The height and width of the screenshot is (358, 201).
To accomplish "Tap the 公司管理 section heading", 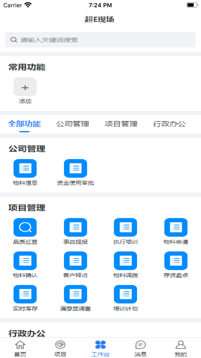I will click(27, 149).
